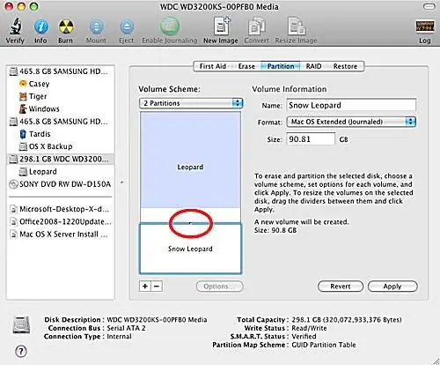Click the Options button
This screenshot has width=440, height=365.
pos(219,287)
